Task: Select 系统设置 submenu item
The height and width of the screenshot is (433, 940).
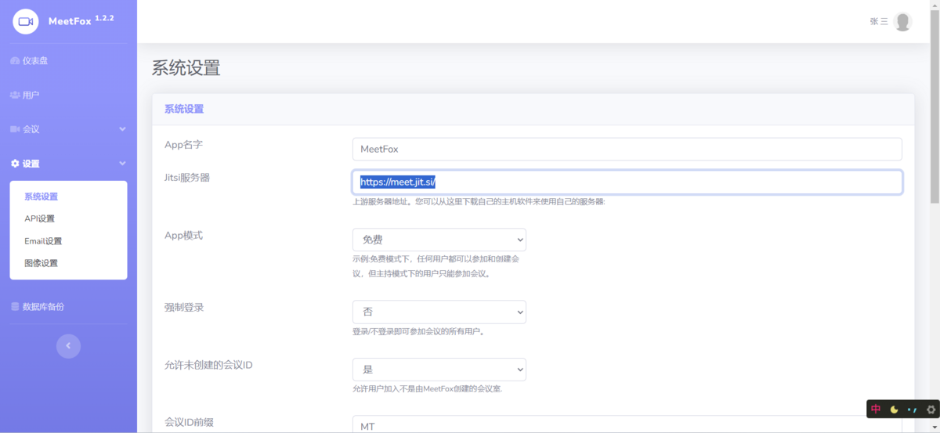Action: (41, 197)
